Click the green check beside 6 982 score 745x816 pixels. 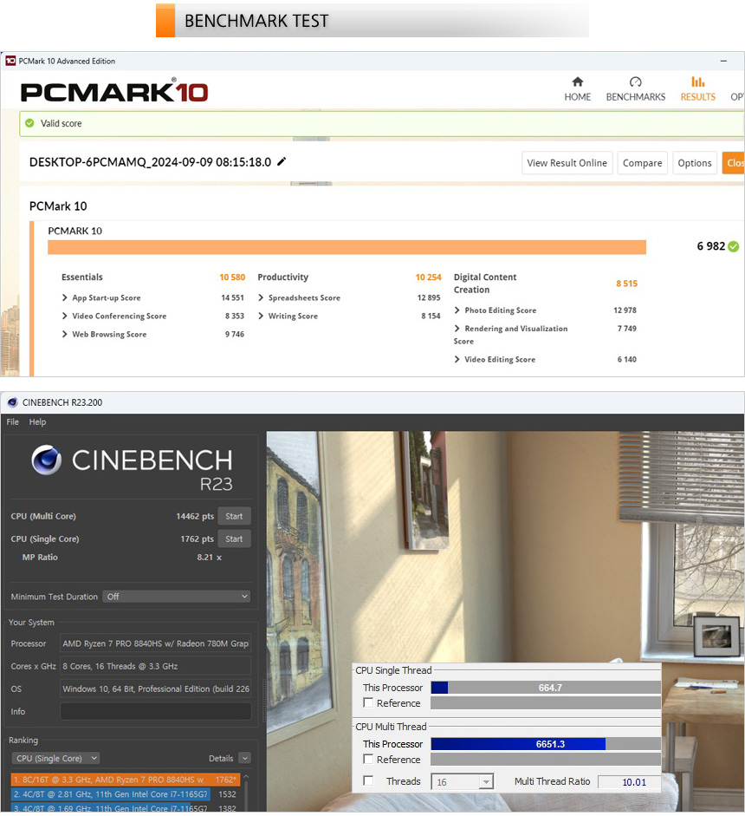(734, 246)
